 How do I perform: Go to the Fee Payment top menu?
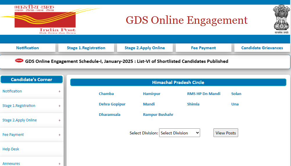pos(203,48)
